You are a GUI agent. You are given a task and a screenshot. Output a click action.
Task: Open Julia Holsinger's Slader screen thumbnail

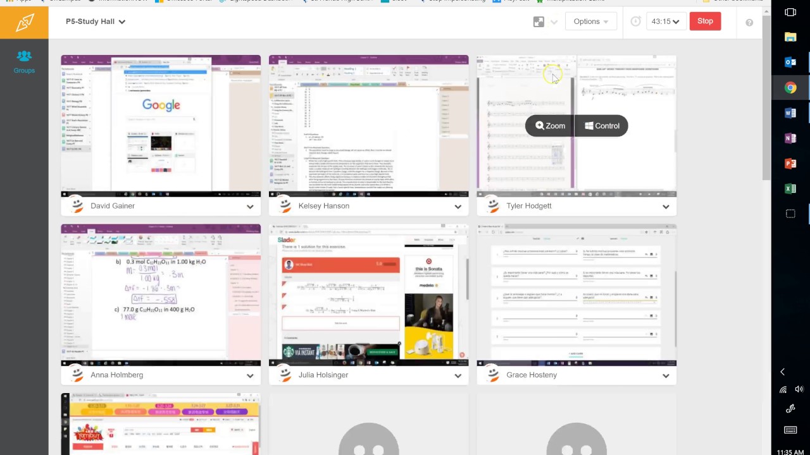pyautogui.click(x=369, y=295)
